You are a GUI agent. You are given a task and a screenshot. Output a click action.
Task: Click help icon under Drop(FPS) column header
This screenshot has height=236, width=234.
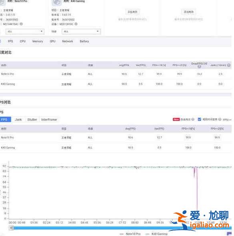click(x=199, y=66)
